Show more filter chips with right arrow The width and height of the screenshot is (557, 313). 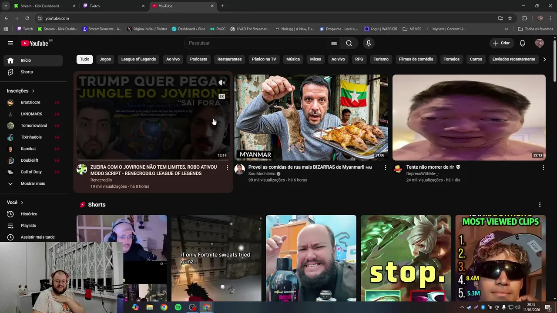(x=544, y=59)
